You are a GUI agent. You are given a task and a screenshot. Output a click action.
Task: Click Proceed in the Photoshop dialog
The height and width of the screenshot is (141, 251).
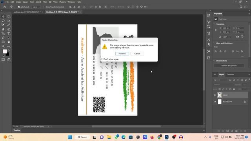pyautogui.click(x=122, y=54)
